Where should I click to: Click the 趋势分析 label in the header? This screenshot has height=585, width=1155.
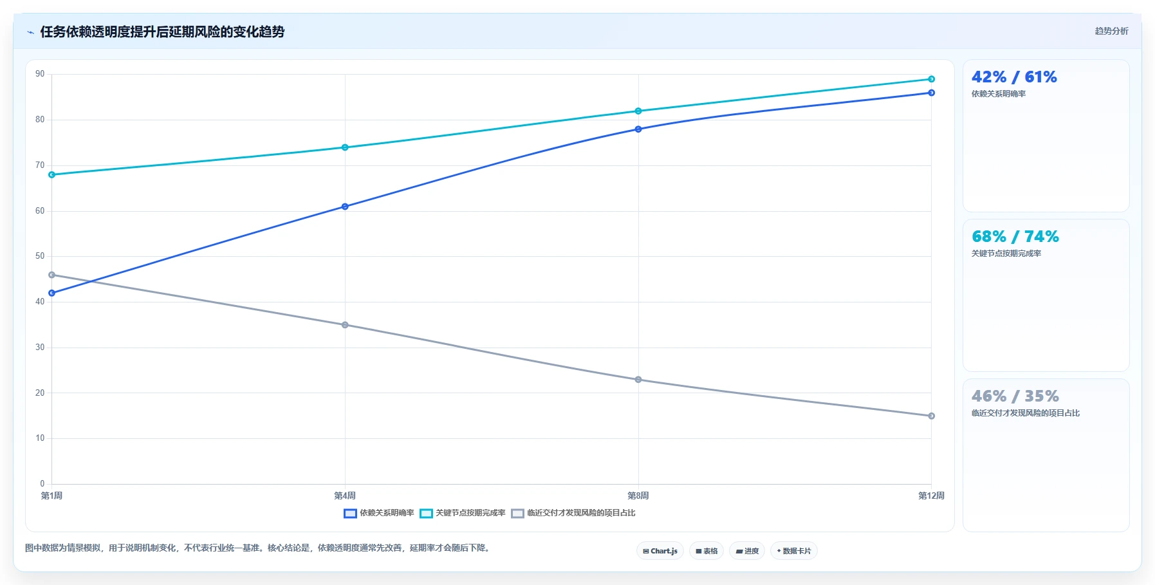click(1111, 31)
